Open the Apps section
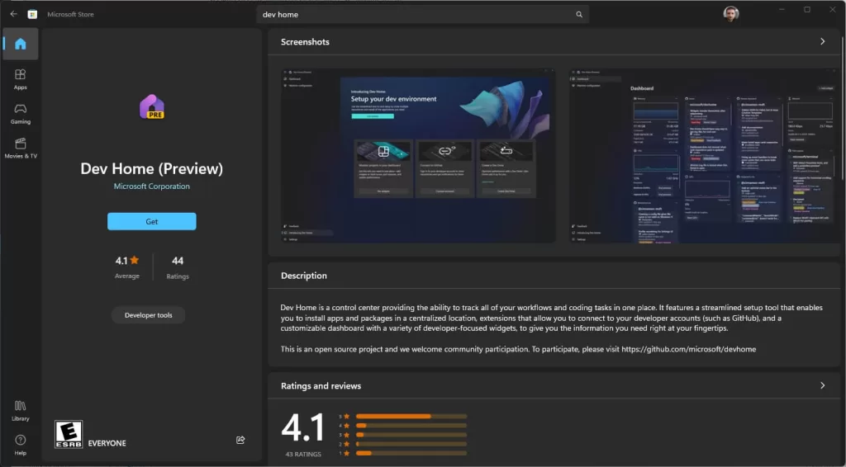This screenshot has width=846, height=467. 21,79
